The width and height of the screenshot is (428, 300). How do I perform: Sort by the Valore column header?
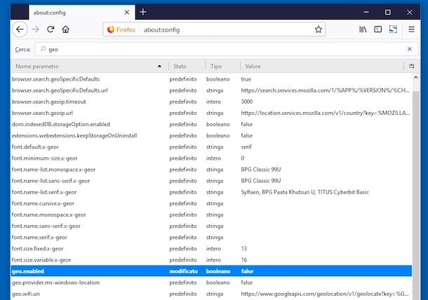pos(322,67)
